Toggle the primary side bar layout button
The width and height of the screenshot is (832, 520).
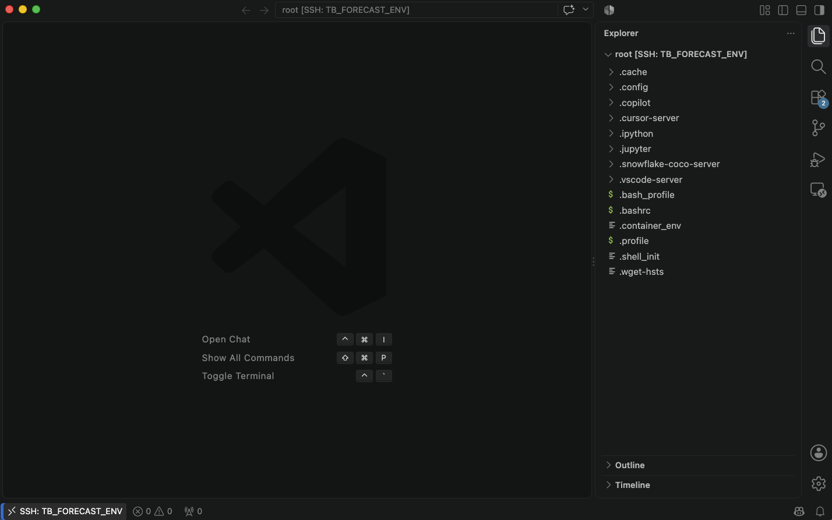tap(783, 10)
